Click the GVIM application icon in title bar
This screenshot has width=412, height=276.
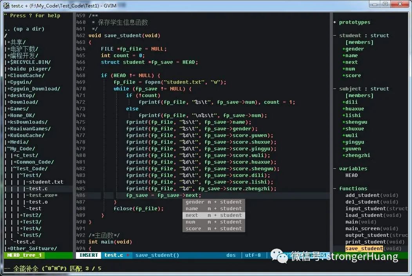[7, 5]
